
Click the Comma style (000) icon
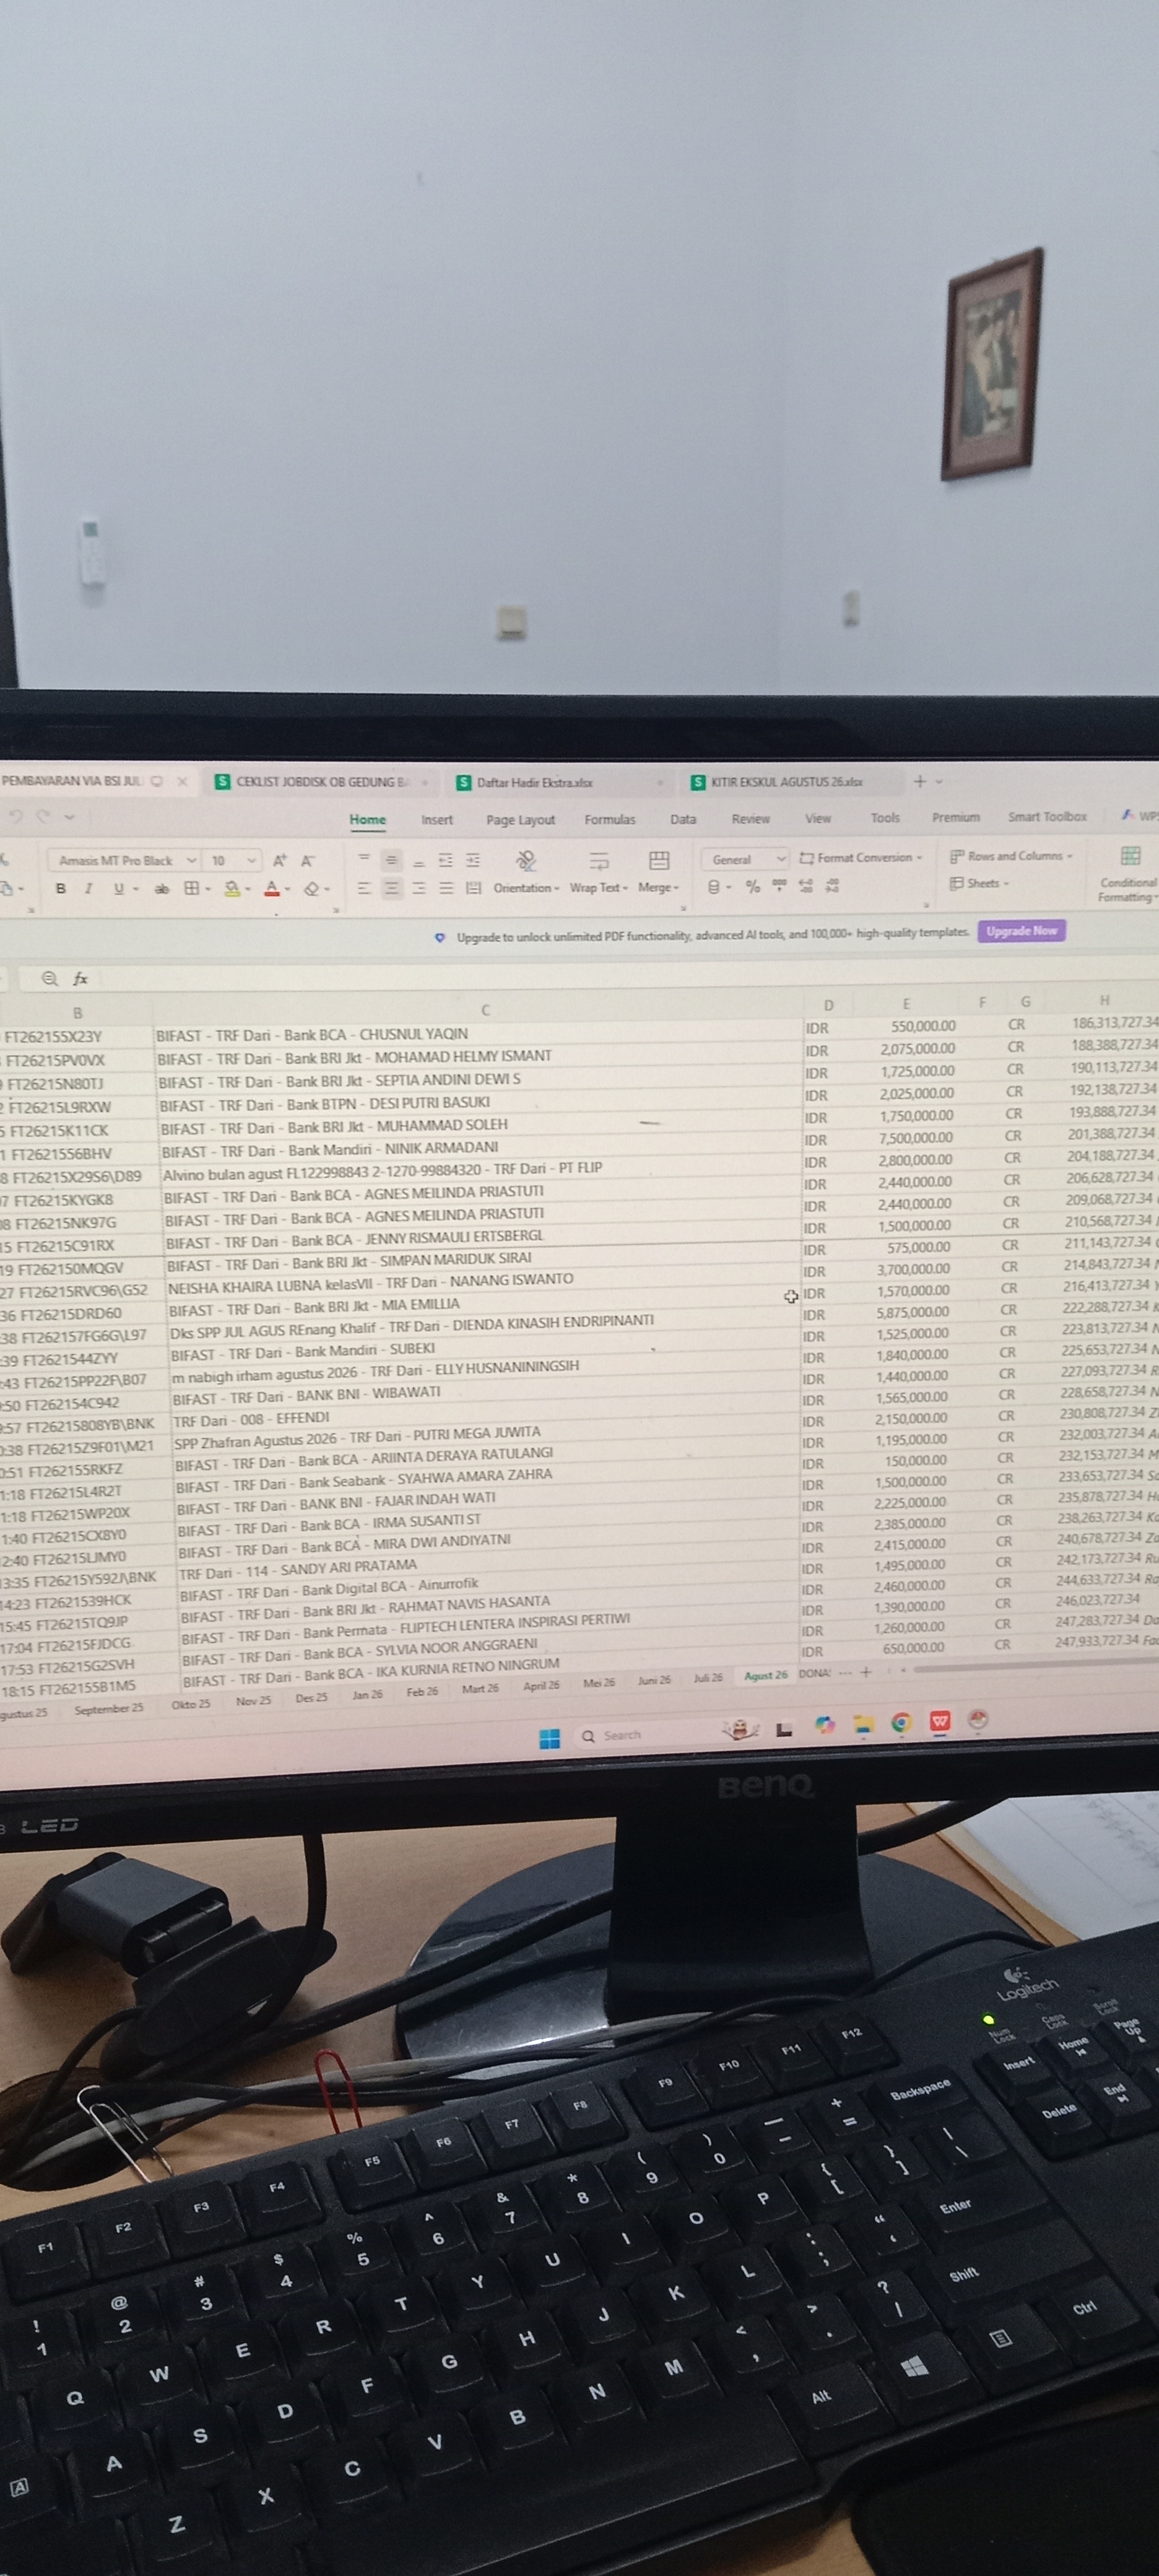coord(780,885)
